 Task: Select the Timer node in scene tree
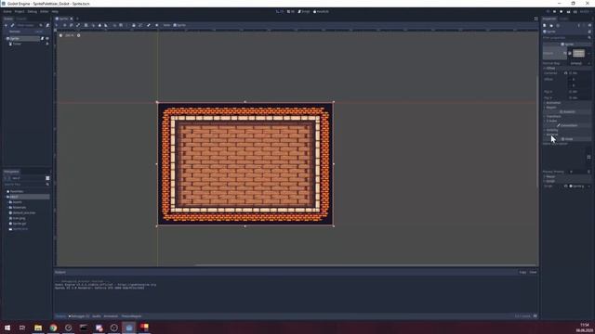point(17,44)
